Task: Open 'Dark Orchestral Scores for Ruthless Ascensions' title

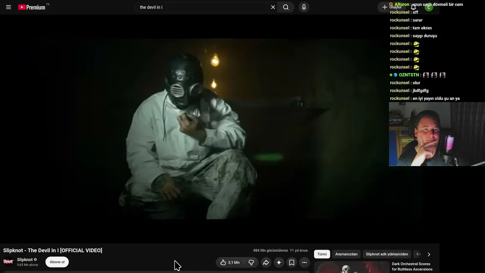Action: pyautogui.click(x=412, y=267)
